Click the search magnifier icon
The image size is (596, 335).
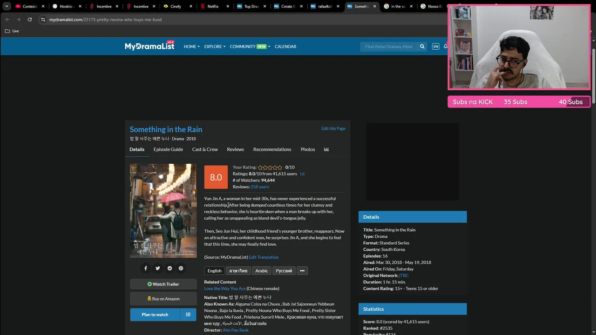point(422,47)
